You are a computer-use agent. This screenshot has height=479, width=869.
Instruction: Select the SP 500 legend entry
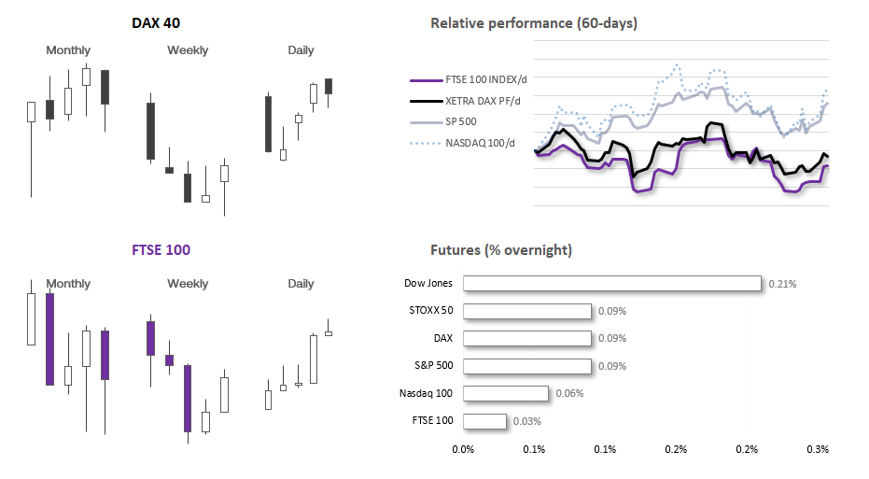442,122
